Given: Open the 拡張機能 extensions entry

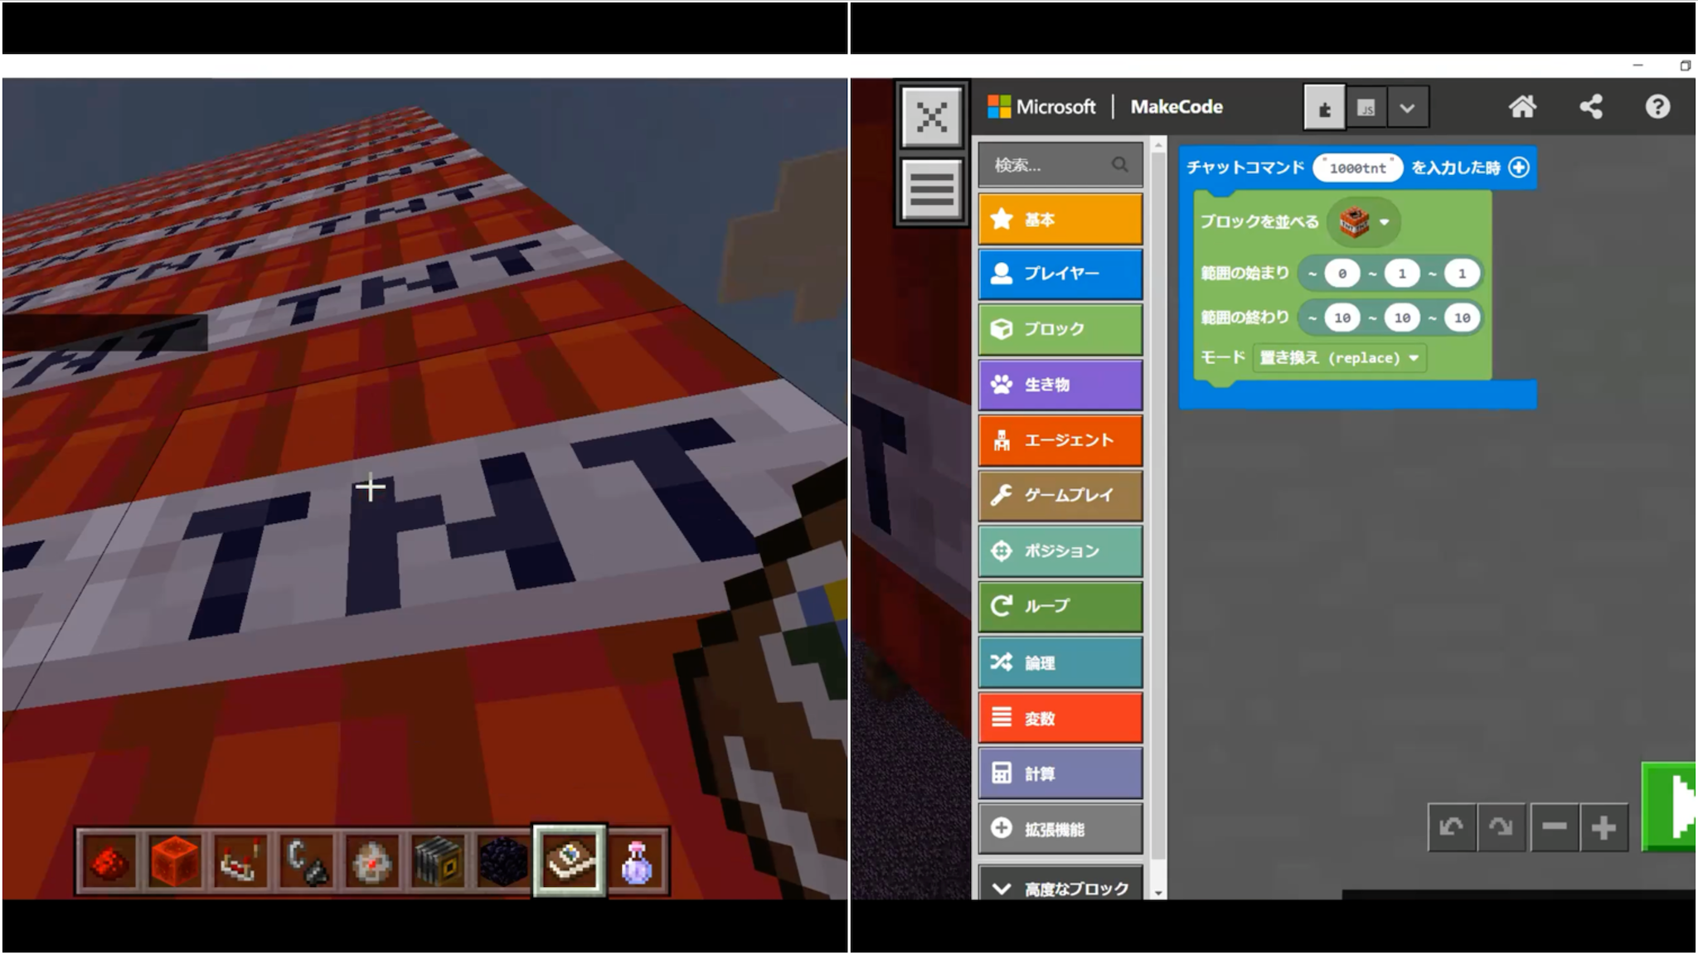Looking at the screenshot, I should pyautogui.click(x=1060, y=829).
